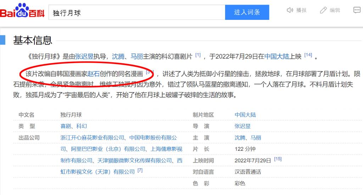Open 张迟昱 link in 导演 row
Screen dimensions: 363x195
[242, 126]
